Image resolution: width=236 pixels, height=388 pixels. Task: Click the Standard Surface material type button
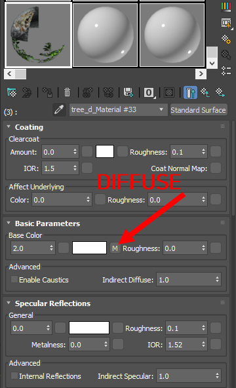[199, 110]
